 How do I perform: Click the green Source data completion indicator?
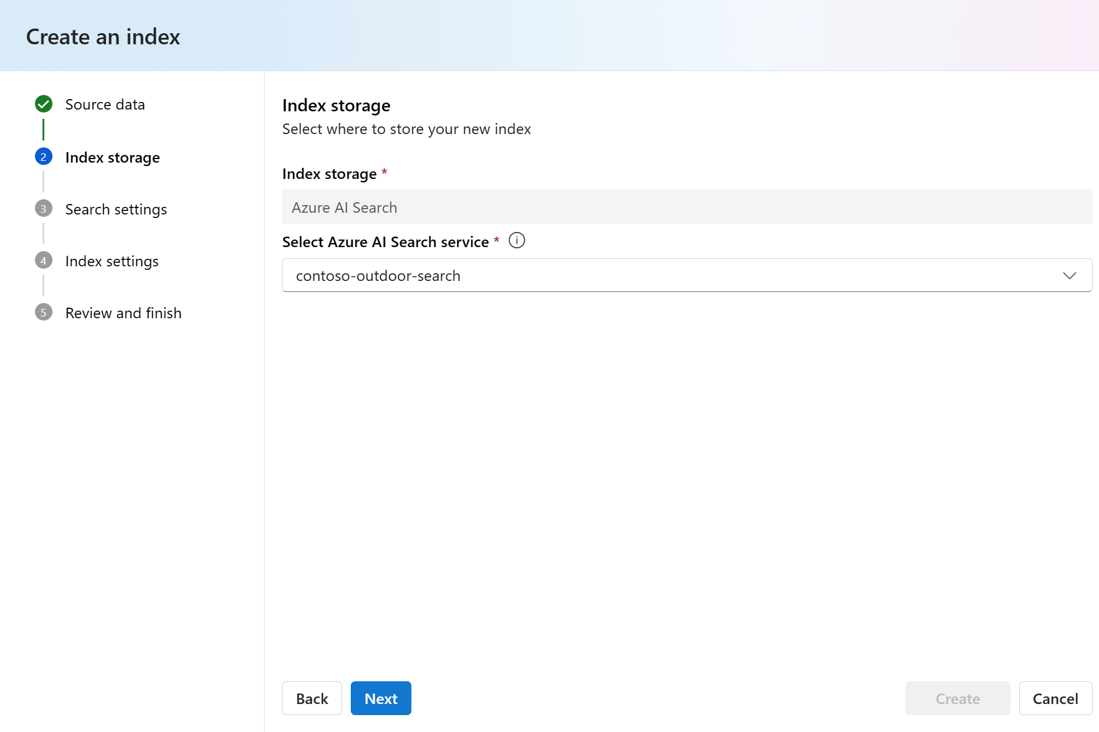tap(43, 104)
